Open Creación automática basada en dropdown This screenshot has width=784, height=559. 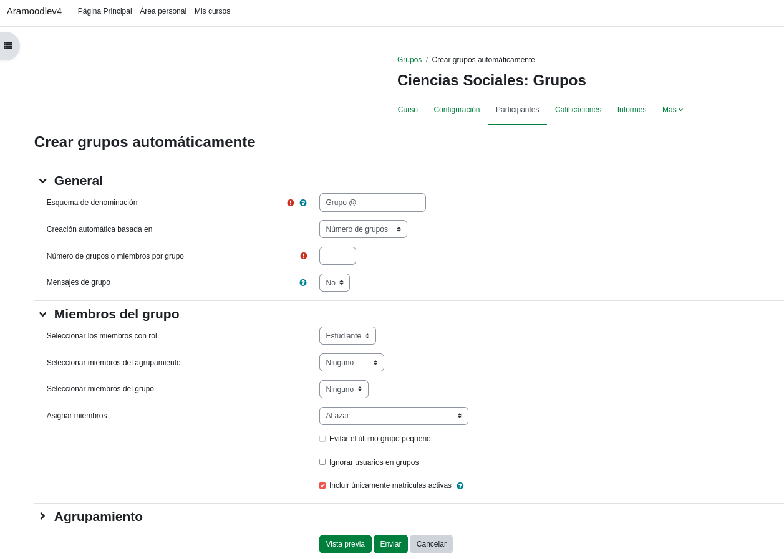point(363,229)
